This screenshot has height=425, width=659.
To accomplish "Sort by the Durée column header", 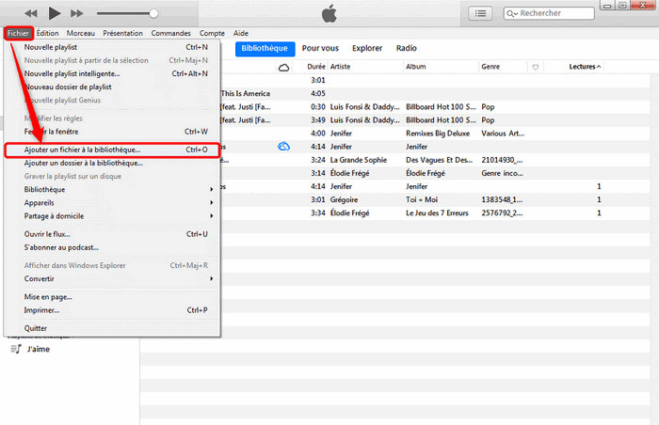I will pyautogui.click(x=316, y=67).
